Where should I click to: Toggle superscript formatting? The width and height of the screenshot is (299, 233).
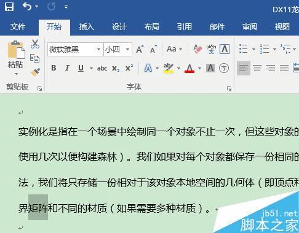tap(129, 67)
